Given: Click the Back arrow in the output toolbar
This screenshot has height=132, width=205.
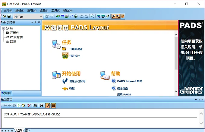Looking at the screenshot, I should coord(5,106).
